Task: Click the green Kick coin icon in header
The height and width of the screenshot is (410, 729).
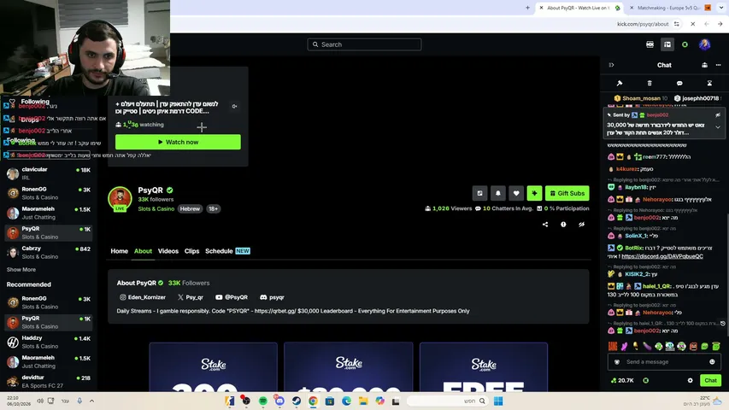Action: point(685,44)
